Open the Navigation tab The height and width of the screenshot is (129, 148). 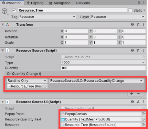[60, 3]
